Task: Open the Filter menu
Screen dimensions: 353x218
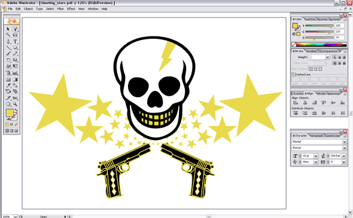Action: tap(60, 9)
